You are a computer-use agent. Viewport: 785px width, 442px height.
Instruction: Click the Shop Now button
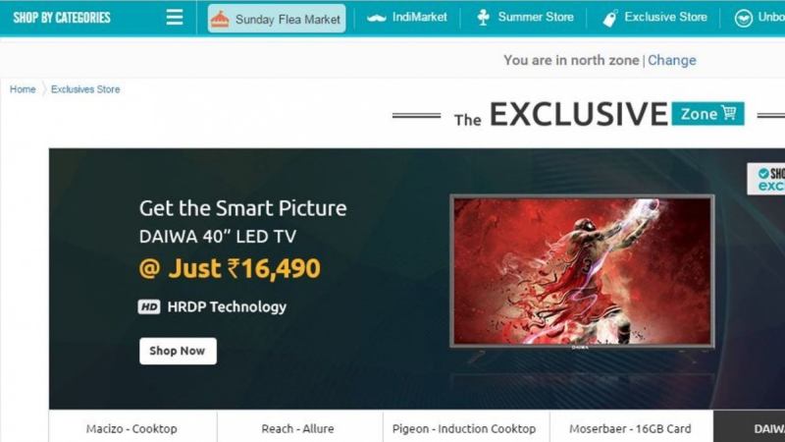[178, 351]
